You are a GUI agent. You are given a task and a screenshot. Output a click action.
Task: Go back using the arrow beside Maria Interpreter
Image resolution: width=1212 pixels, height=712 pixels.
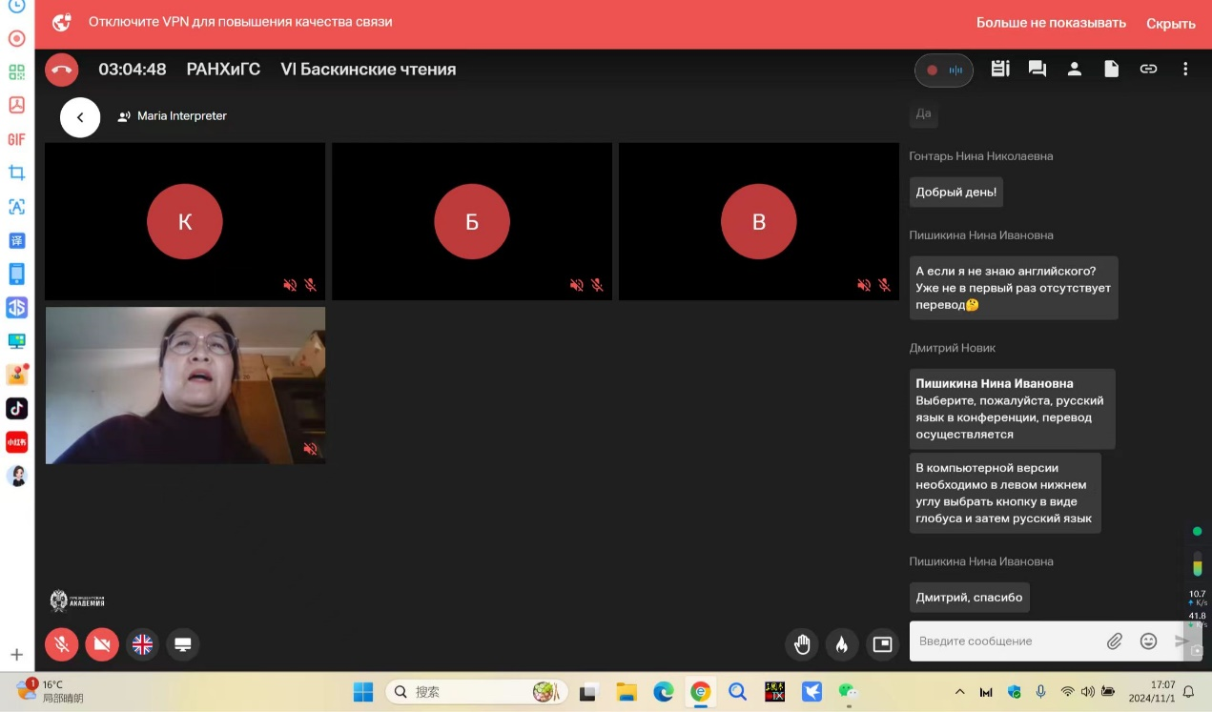(80, 117)
